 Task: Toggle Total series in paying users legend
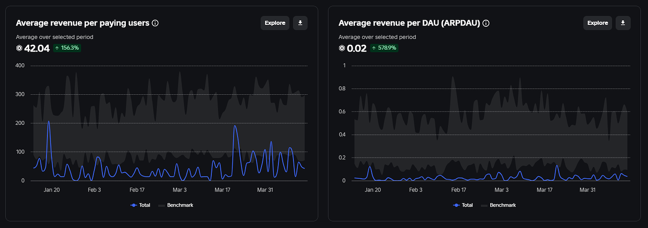140,205
